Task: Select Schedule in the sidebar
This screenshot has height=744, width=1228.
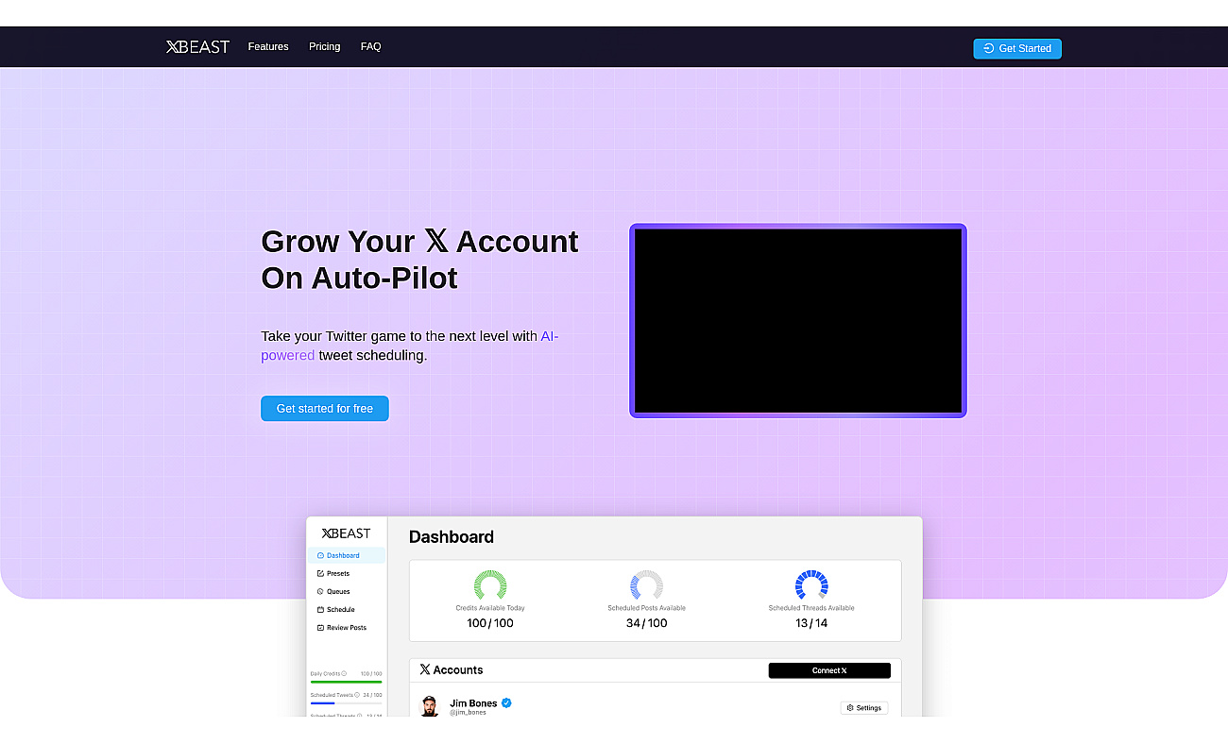Action: pyautogui.click(x=335, y=609)
